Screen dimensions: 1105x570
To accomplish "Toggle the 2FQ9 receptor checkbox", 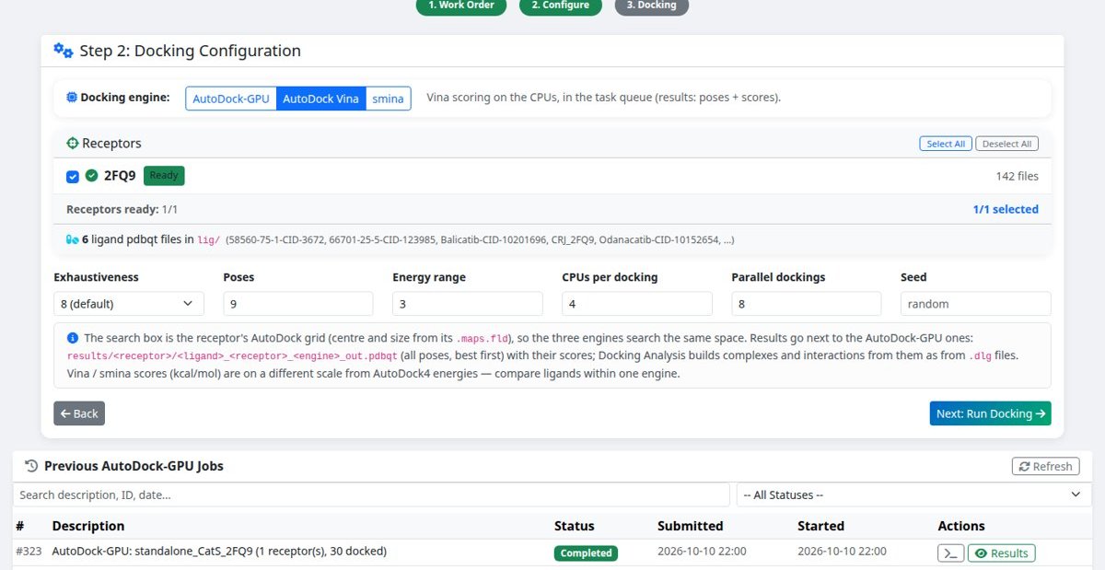I will (x=73, y=176).
